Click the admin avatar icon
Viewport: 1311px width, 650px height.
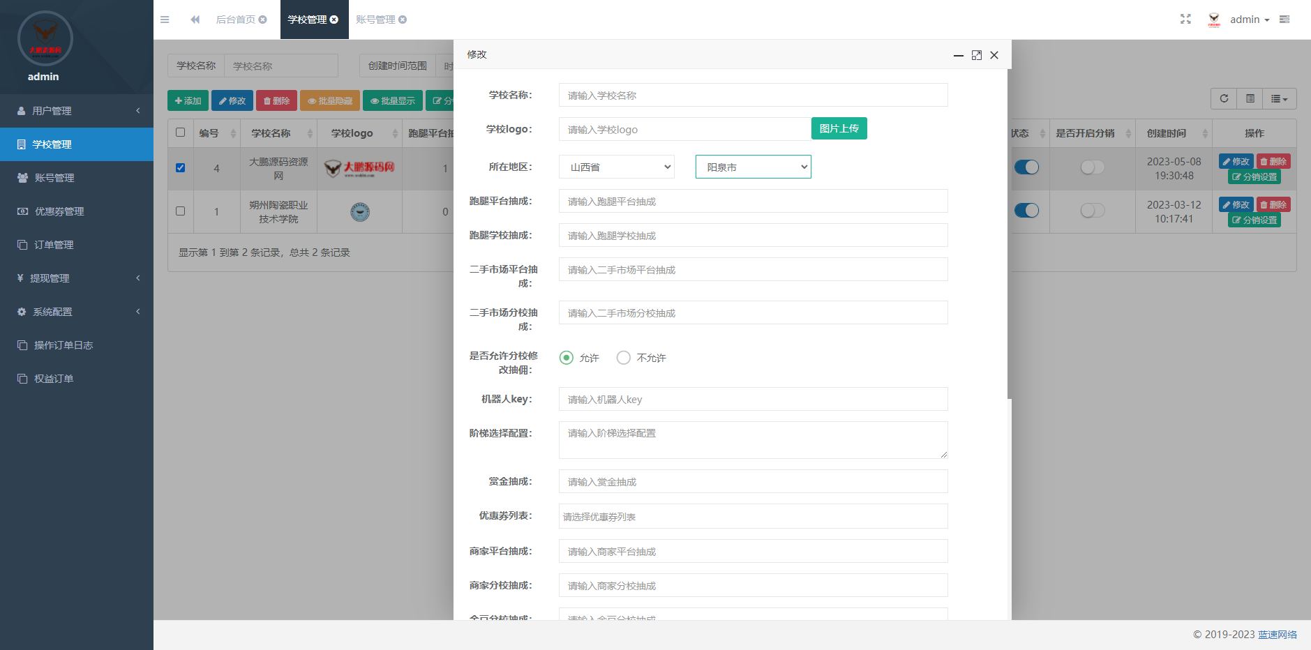tap(1214, 19)
